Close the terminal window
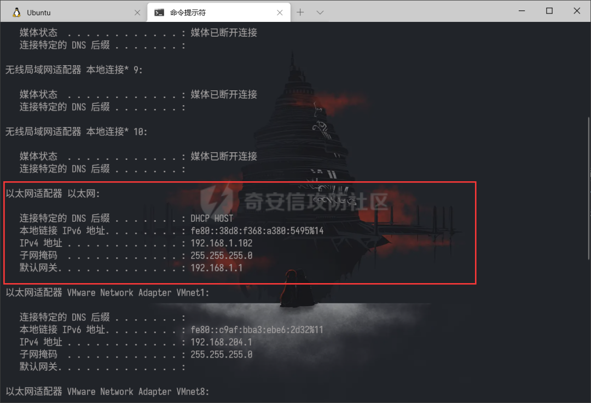591x403 pixels. pyautogui.click(x=577, y=11)
